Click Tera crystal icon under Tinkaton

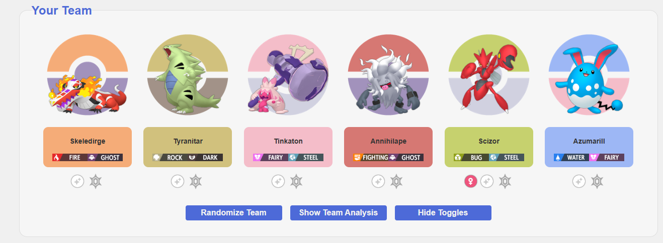point(296,181)
